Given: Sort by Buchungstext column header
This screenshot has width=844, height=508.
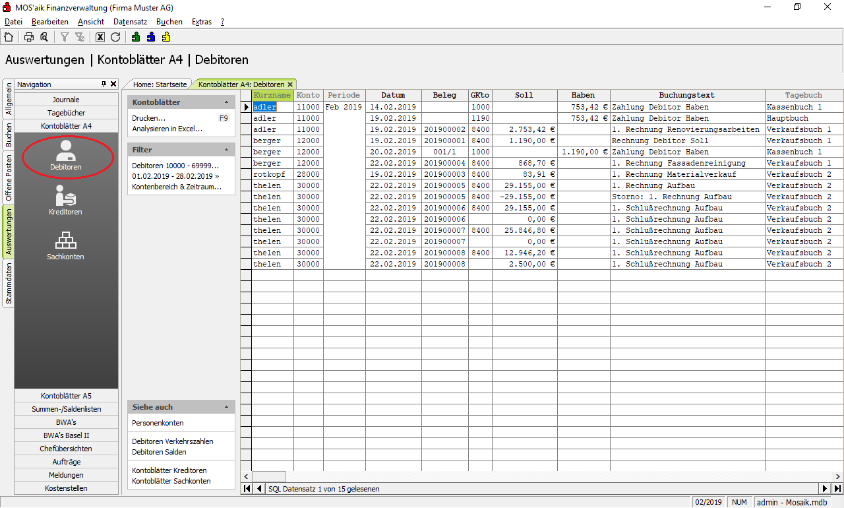Looking at the screenshot, I should click(686, 95).
